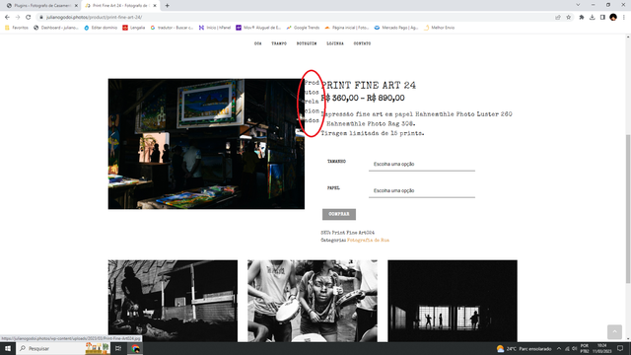The width and height of the screenshot is (631, 355).
Task: Click the main product photo
Action: click(206, 144)
